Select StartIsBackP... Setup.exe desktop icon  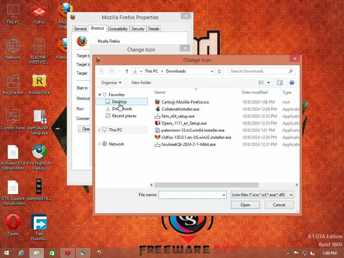[39, 122]
